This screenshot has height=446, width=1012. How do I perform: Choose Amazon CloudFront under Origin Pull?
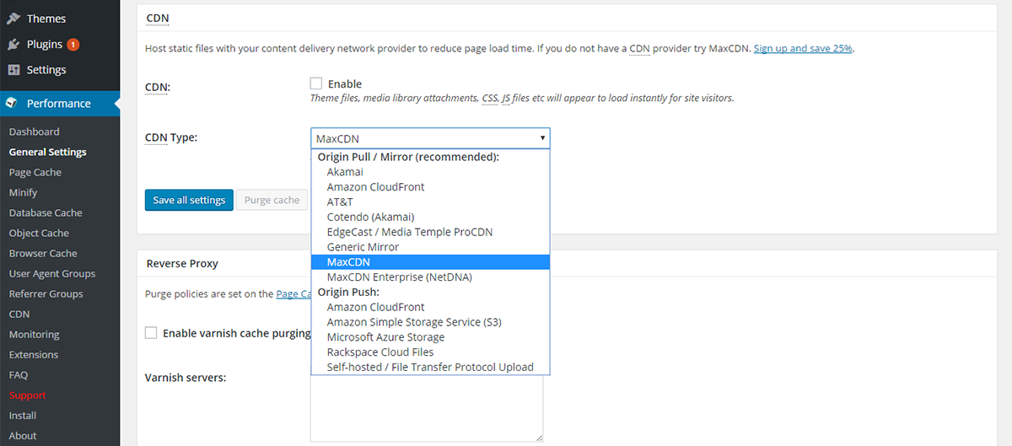click(x=430, y=187)
